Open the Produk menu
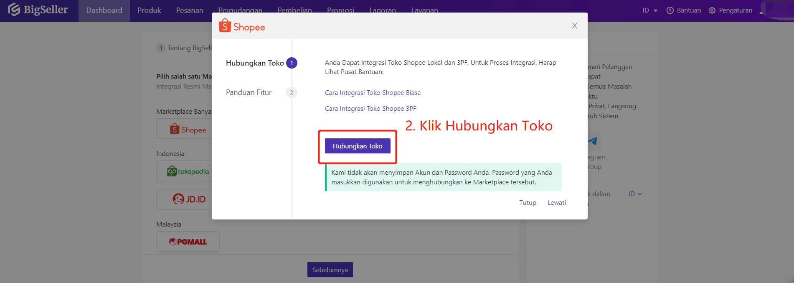The height and width of the screenshot is (283, 794). click(x=149, y=10)
